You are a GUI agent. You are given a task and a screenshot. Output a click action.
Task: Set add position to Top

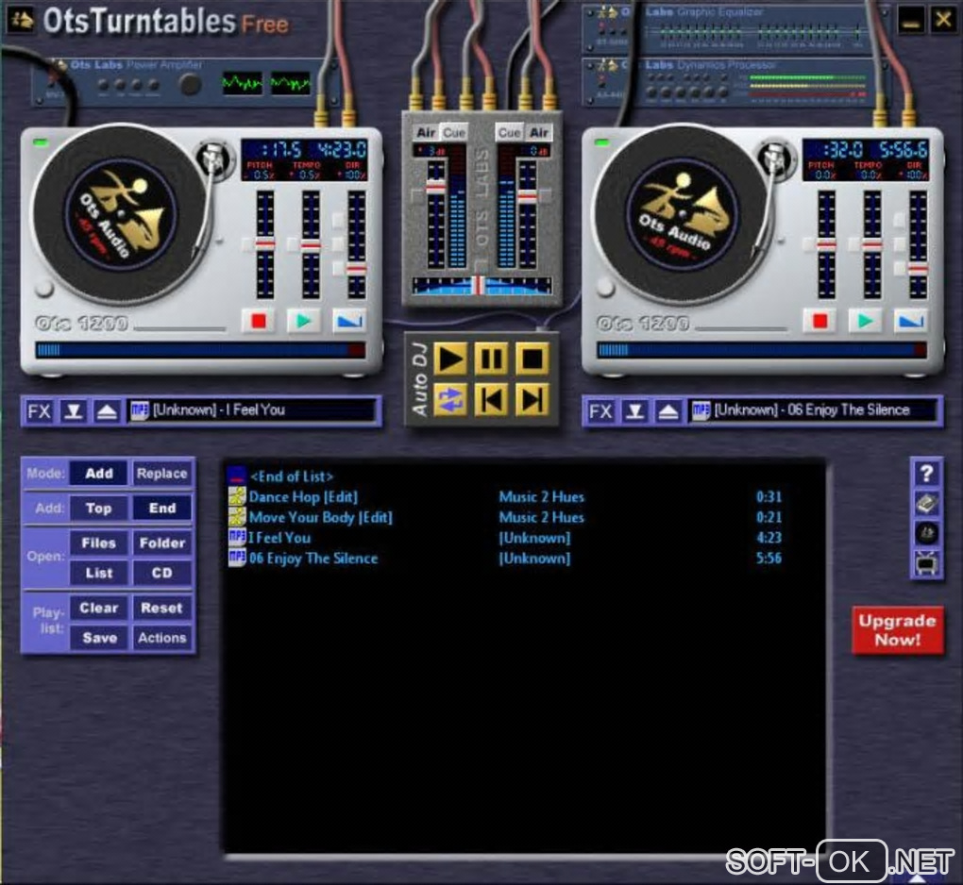coord(99,509)
